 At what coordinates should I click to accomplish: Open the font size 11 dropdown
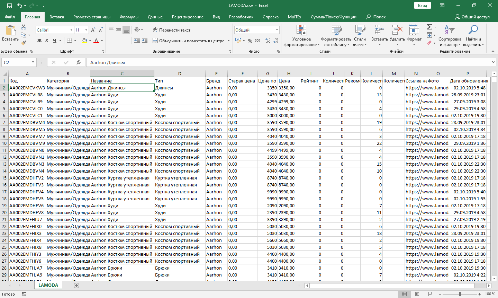[86, 30]
